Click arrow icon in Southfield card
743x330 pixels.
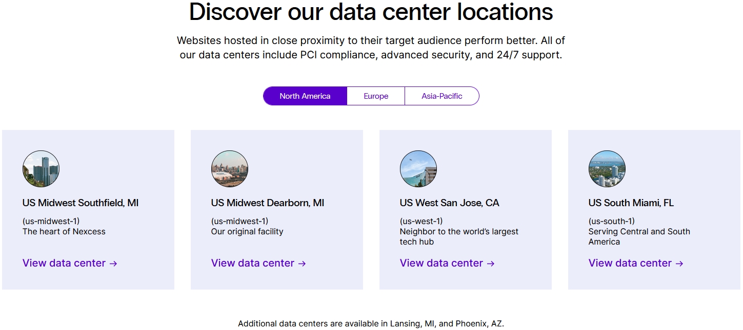click(x=114, y=263)
